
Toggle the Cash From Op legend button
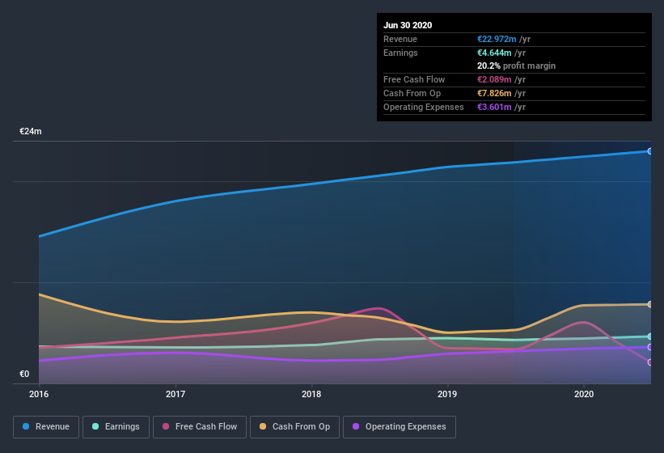click(x=294, y=427)
